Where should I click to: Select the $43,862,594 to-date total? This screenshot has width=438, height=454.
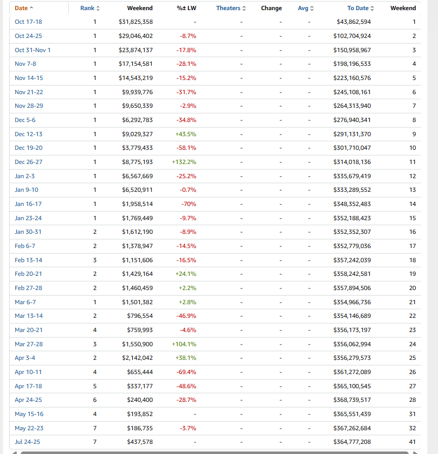click(x=354, y=22)
